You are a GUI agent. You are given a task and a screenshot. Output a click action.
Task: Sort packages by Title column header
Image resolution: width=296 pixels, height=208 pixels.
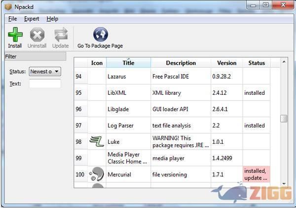click(128, 63)
